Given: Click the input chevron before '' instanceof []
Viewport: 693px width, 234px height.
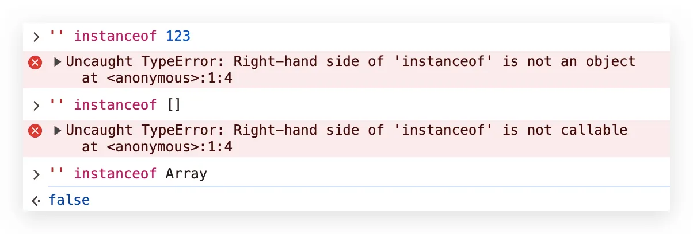Looking at the screenshot, I should (x=36, y=106).
